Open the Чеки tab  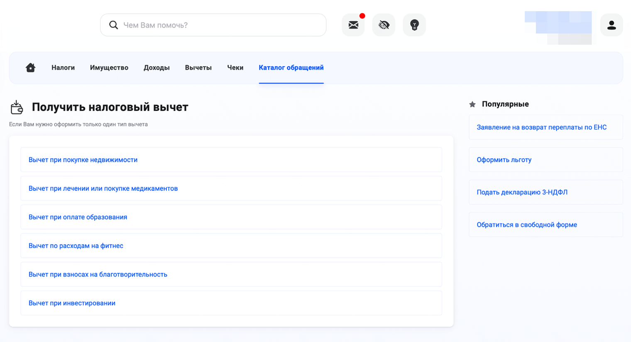point(235,68)
